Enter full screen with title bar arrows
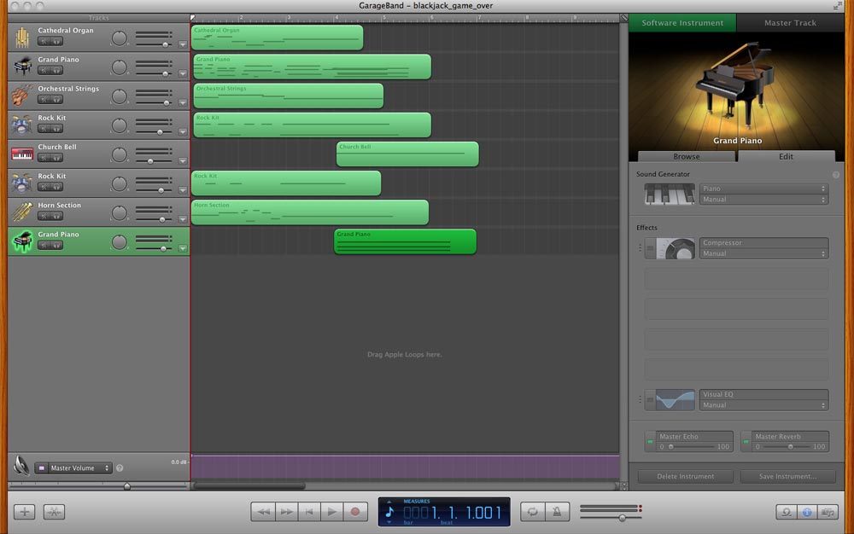 pos(837,6)
